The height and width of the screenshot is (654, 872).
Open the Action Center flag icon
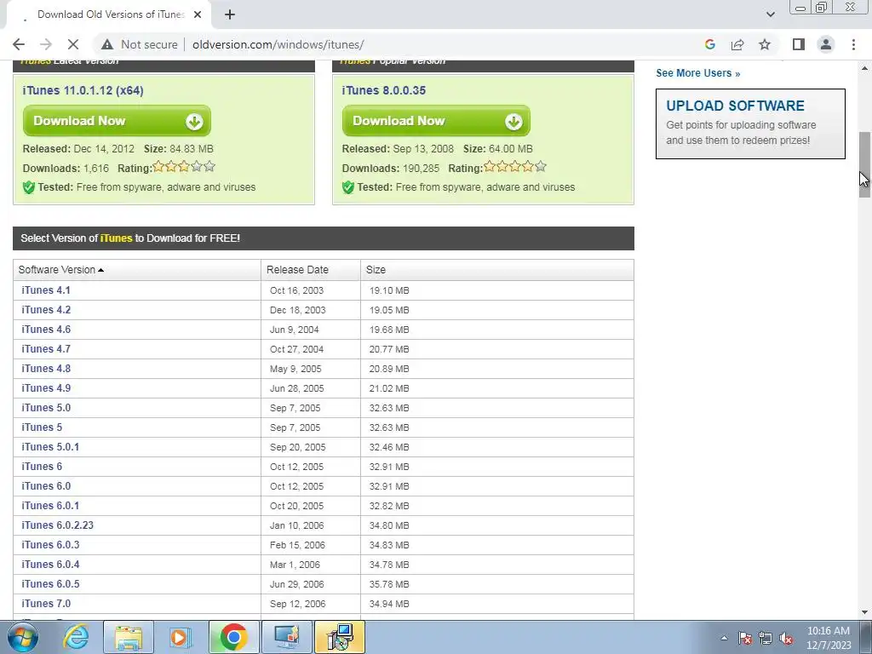pos(745,638)
